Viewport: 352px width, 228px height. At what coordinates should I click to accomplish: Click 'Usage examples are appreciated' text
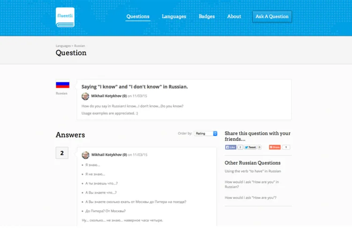(x=110, y=113)
